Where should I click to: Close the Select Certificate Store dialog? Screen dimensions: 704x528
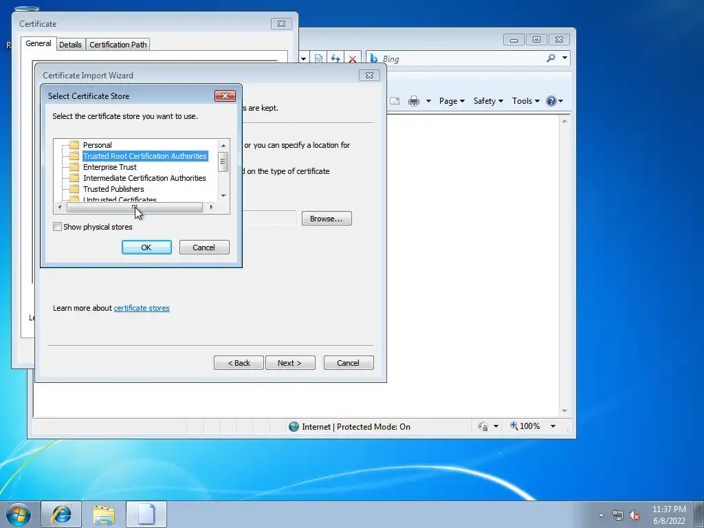[225, 96]
